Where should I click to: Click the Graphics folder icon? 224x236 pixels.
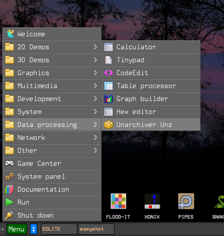pyautogui.click(x=9, y=73)
